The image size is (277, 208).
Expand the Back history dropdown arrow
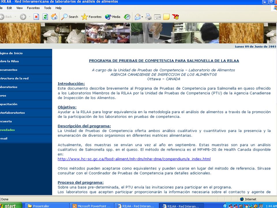pyautogui.click(x=15, y=17)
